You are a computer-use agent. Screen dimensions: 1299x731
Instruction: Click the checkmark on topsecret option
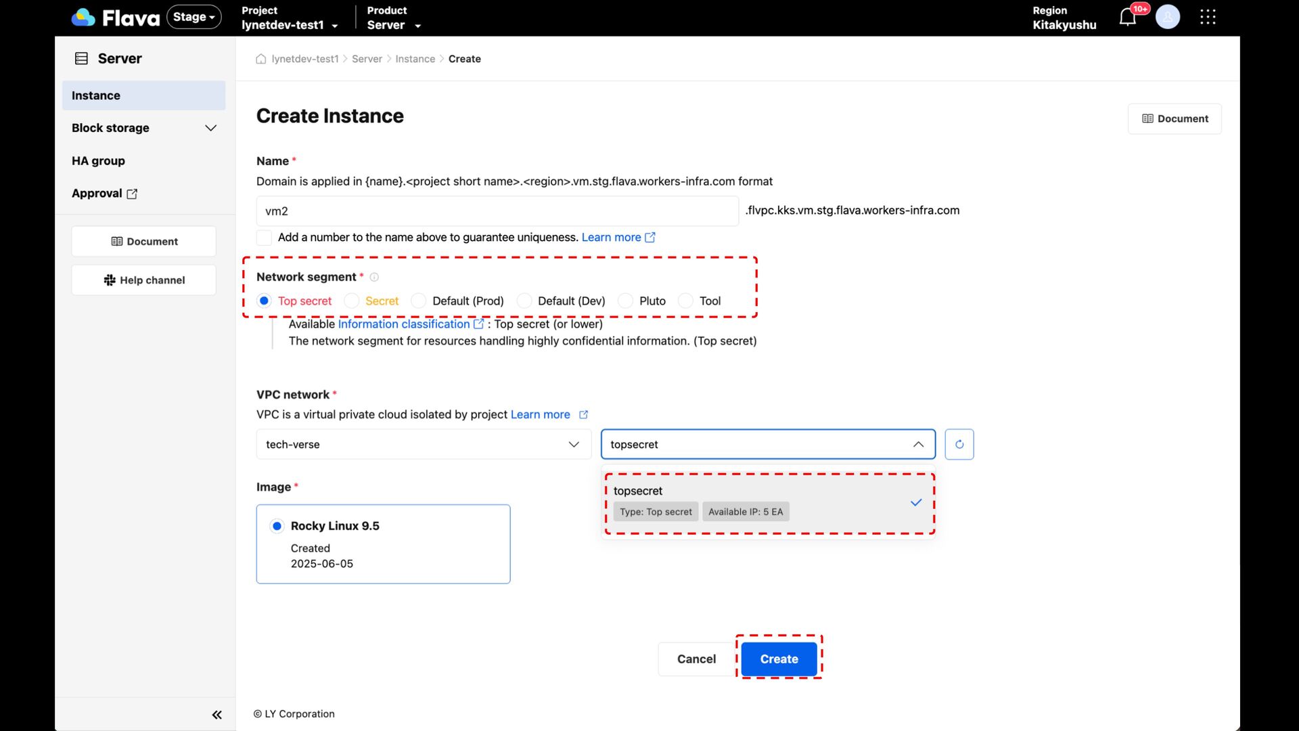click(916, 502)
